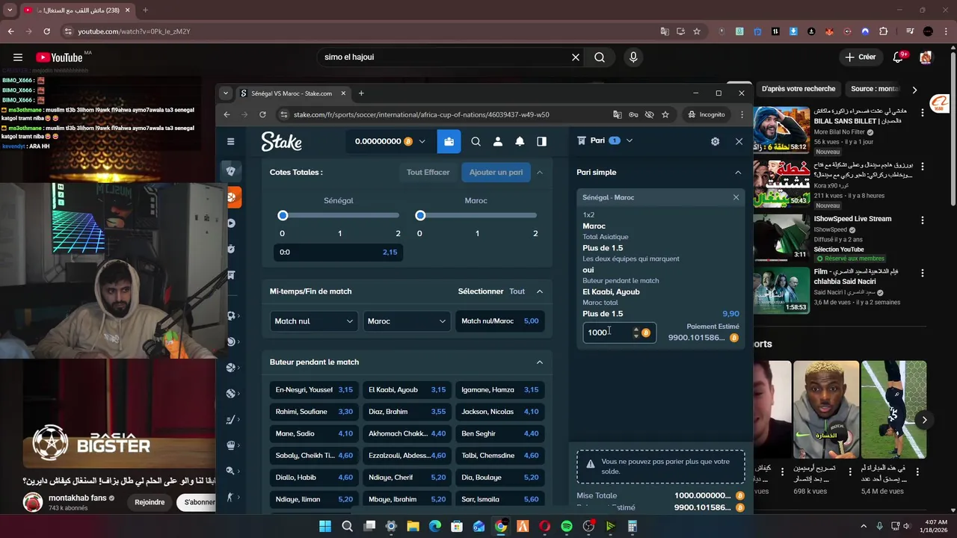
Task: Open YouTube notifications bell
Action: [899, 57]
